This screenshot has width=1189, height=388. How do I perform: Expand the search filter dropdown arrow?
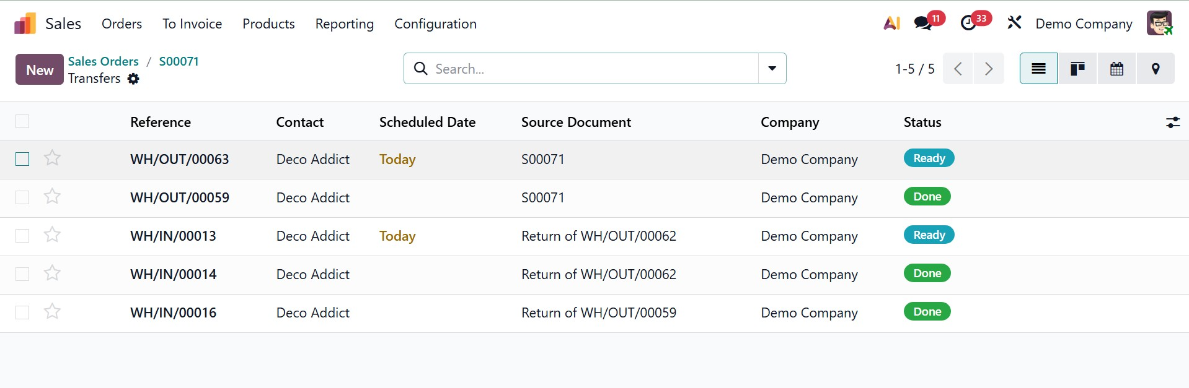coord(772,69)
